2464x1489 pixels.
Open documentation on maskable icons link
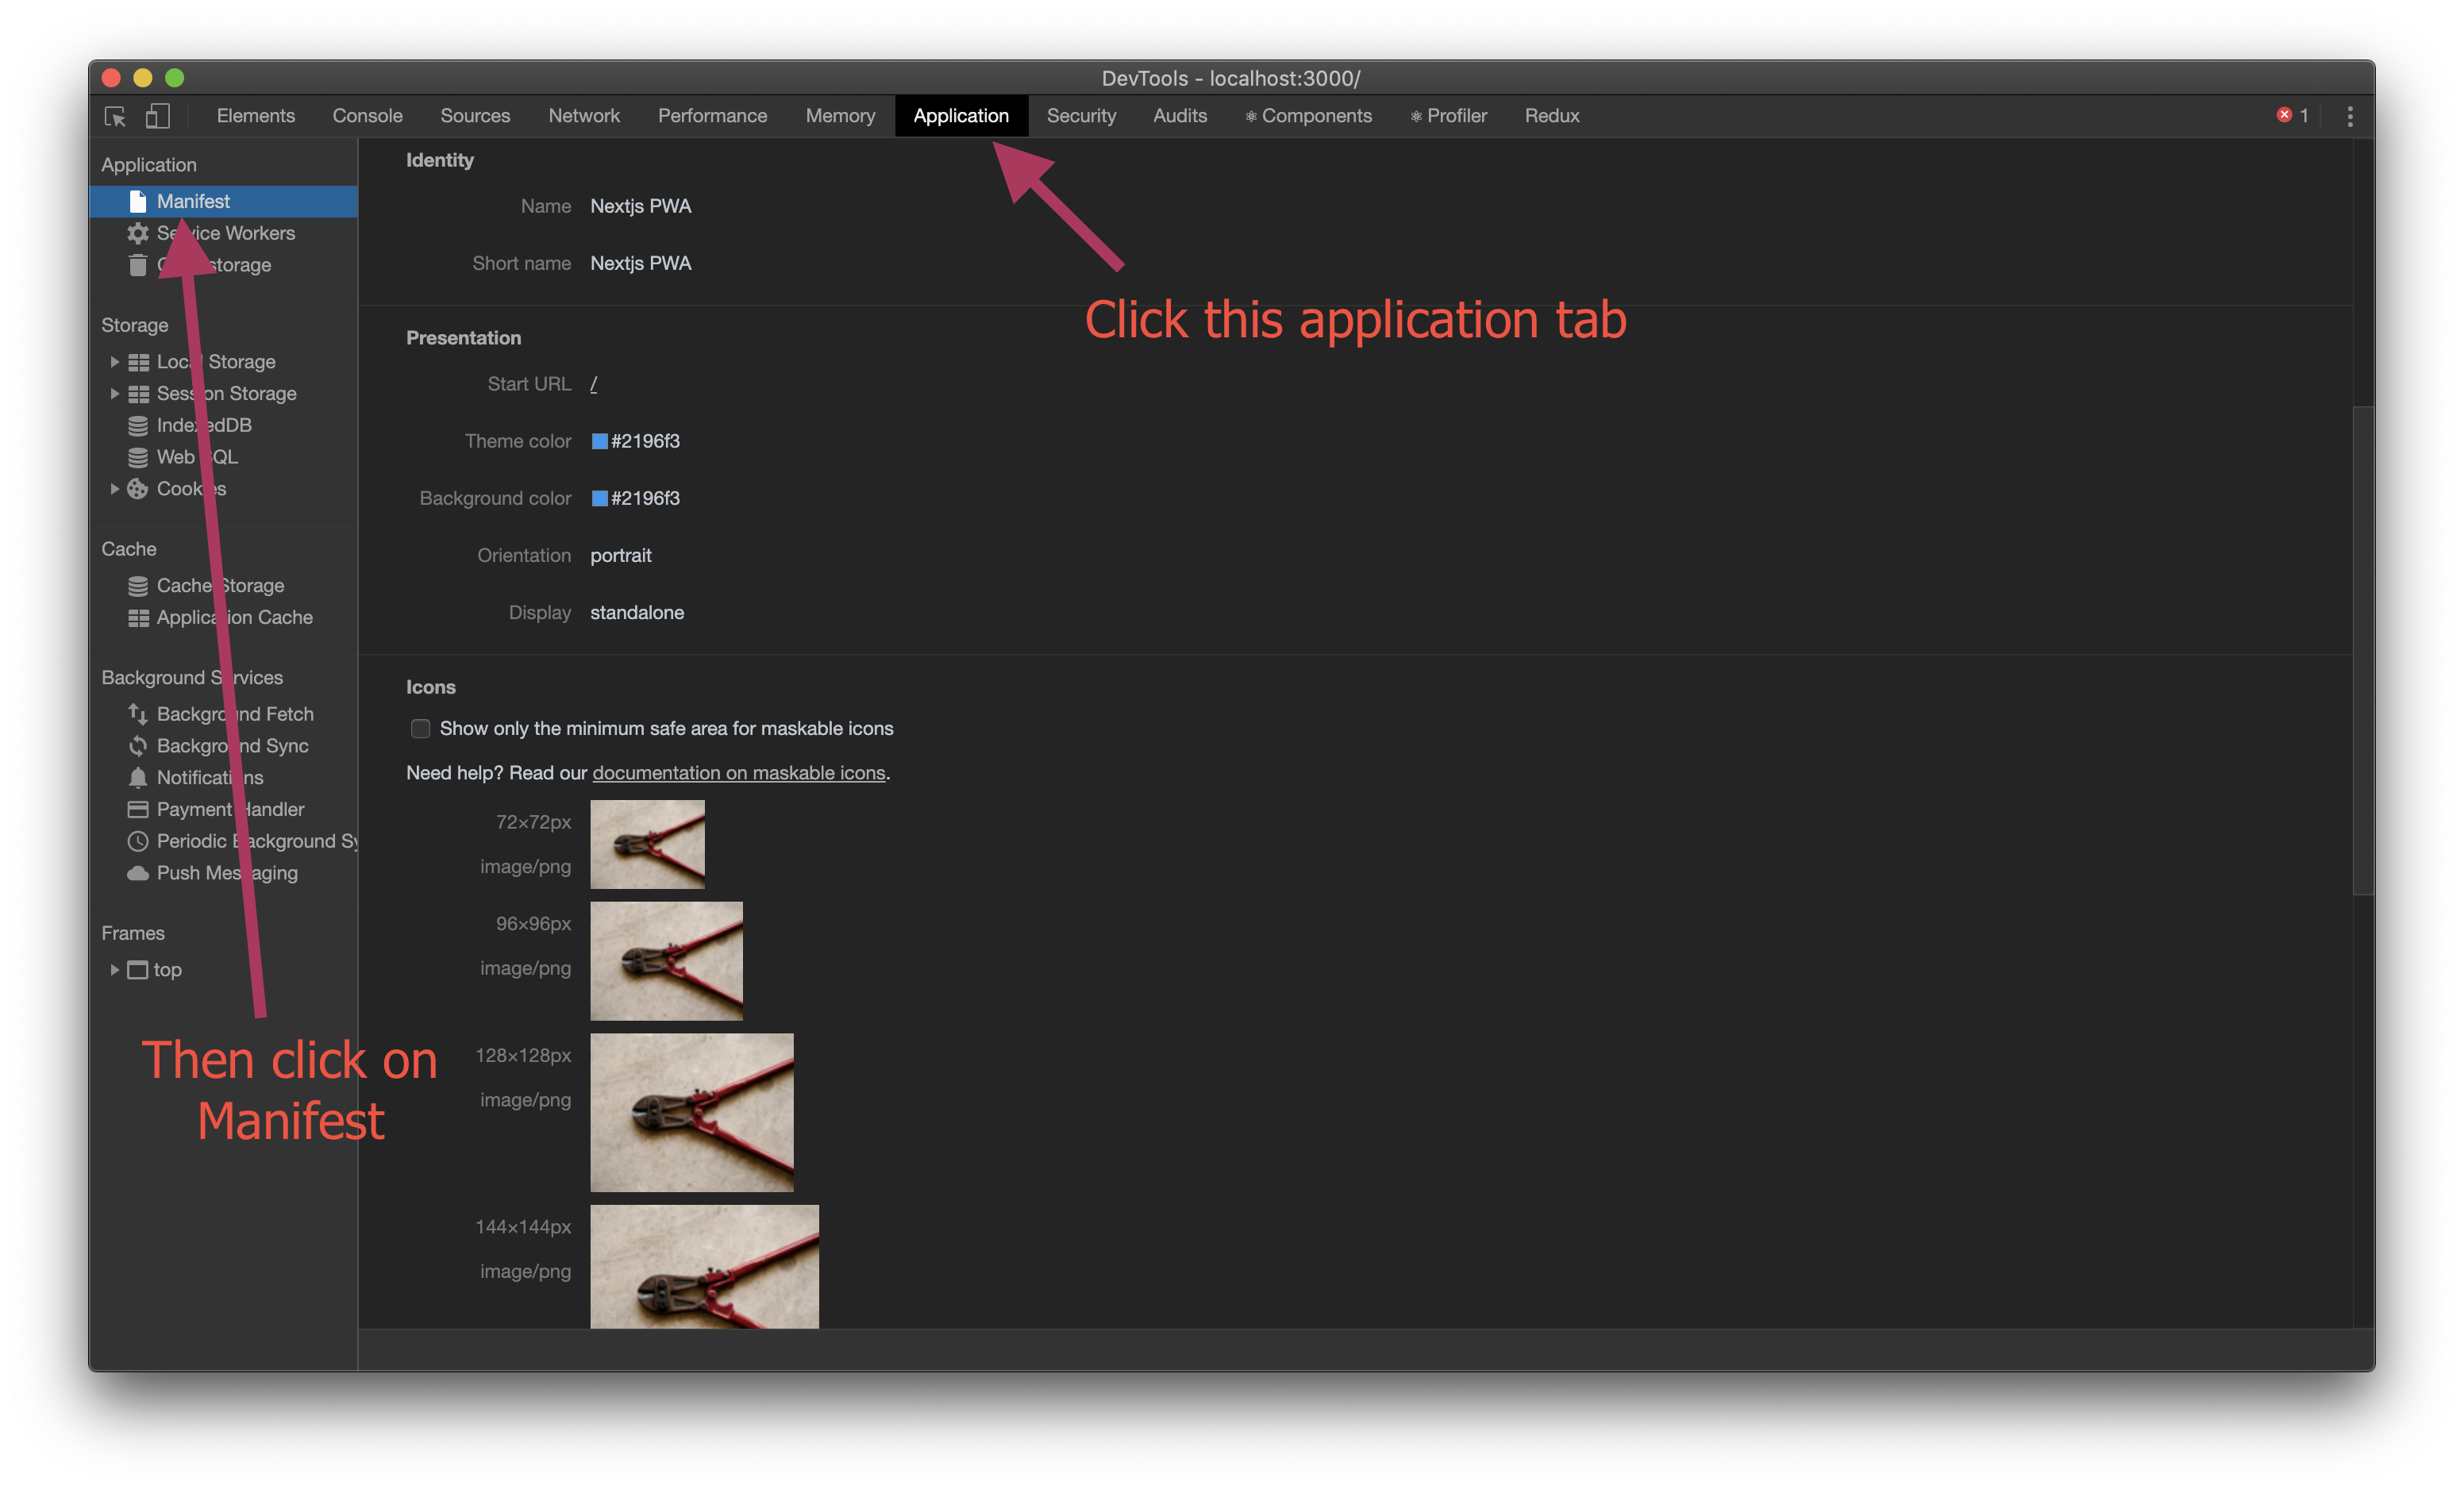(739, 772)
